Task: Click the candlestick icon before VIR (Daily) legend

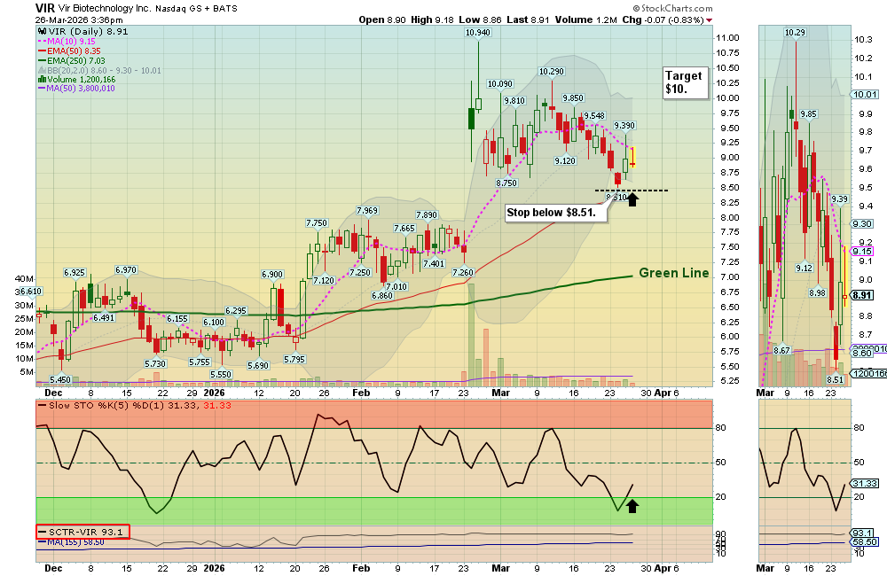Action: tap(42, 32)
